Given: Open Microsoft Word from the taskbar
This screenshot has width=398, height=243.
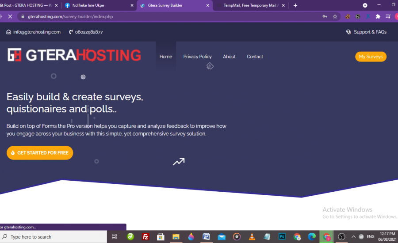Looking at the screenshot, I should click(206, 237).
